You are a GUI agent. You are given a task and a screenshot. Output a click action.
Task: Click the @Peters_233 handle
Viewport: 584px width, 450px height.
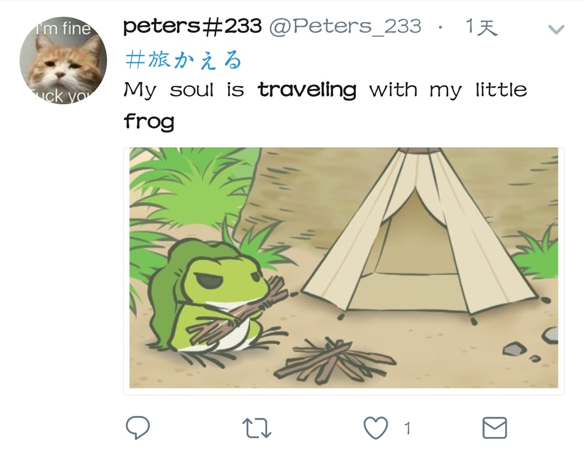[345, 26]
